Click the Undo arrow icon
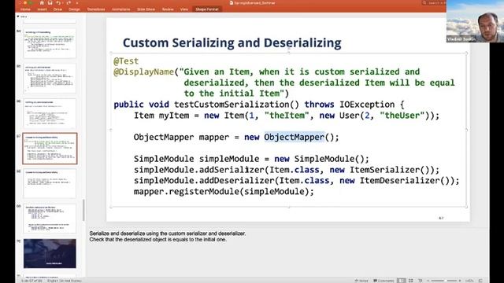This screenshot has height=283, width=504. pyautogui.click(x=58, y=3)
